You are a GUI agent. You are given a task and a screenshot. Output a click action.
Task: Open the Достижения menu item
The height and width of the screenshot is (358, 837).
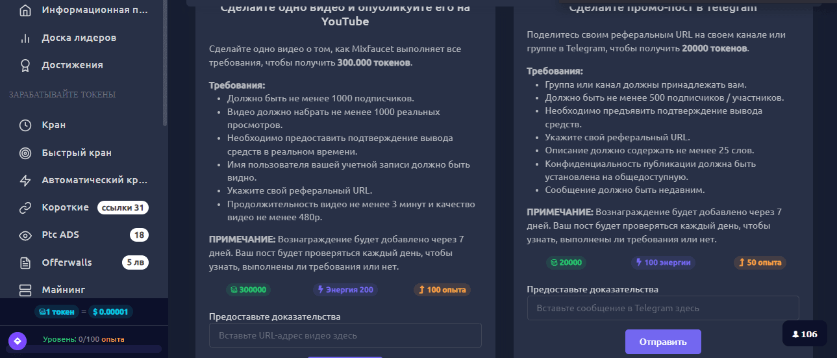(x=72, y=65)
